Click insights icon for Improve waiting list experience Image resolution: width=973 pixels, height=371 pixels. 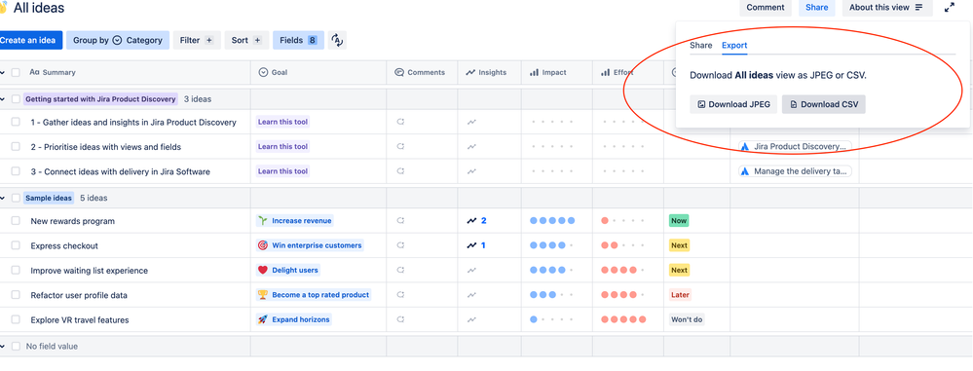tap(471, 271)
